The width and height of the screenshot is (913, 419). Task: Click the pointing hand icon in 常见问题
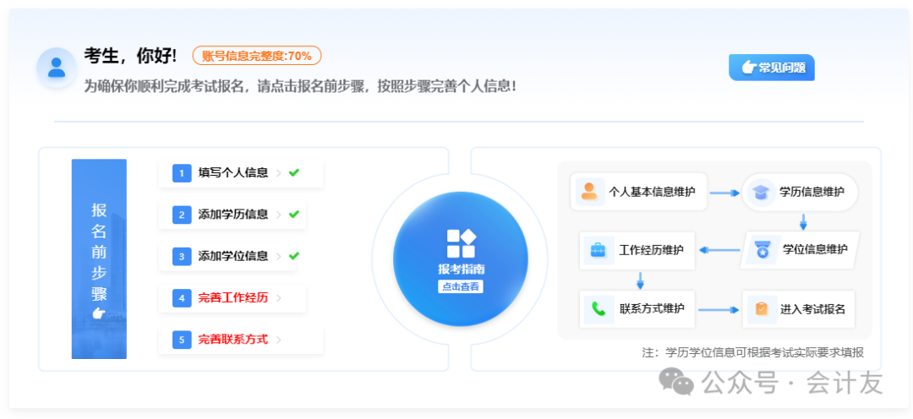tap(748, 68)
